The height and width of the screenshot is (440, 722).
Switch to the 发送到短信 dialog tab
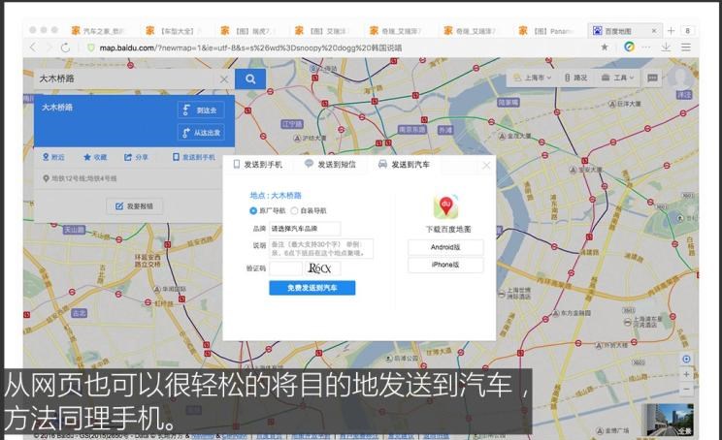[x=330, y=164]
